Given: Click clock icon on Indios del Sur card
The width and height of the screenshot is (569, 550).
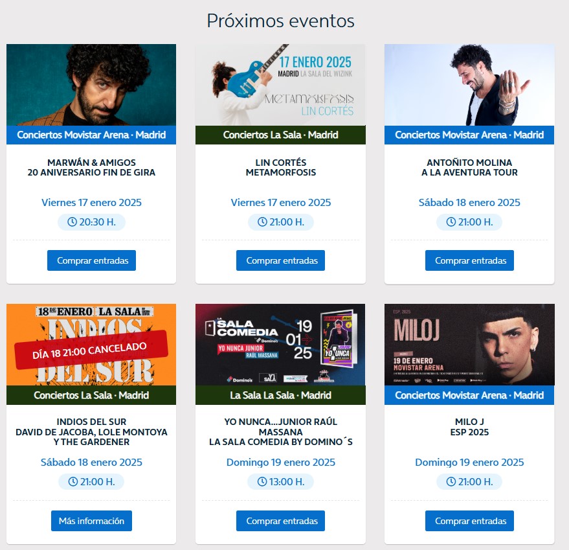Looking at the screenshot, I should coord(73,482).
